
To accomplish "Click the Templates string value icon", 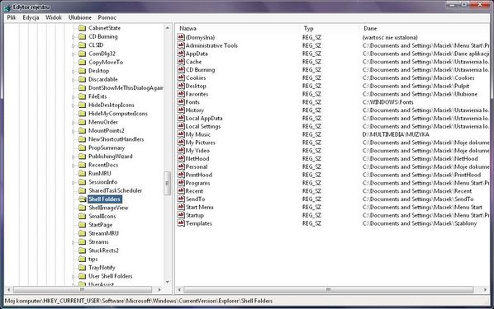I will [181, 223].
